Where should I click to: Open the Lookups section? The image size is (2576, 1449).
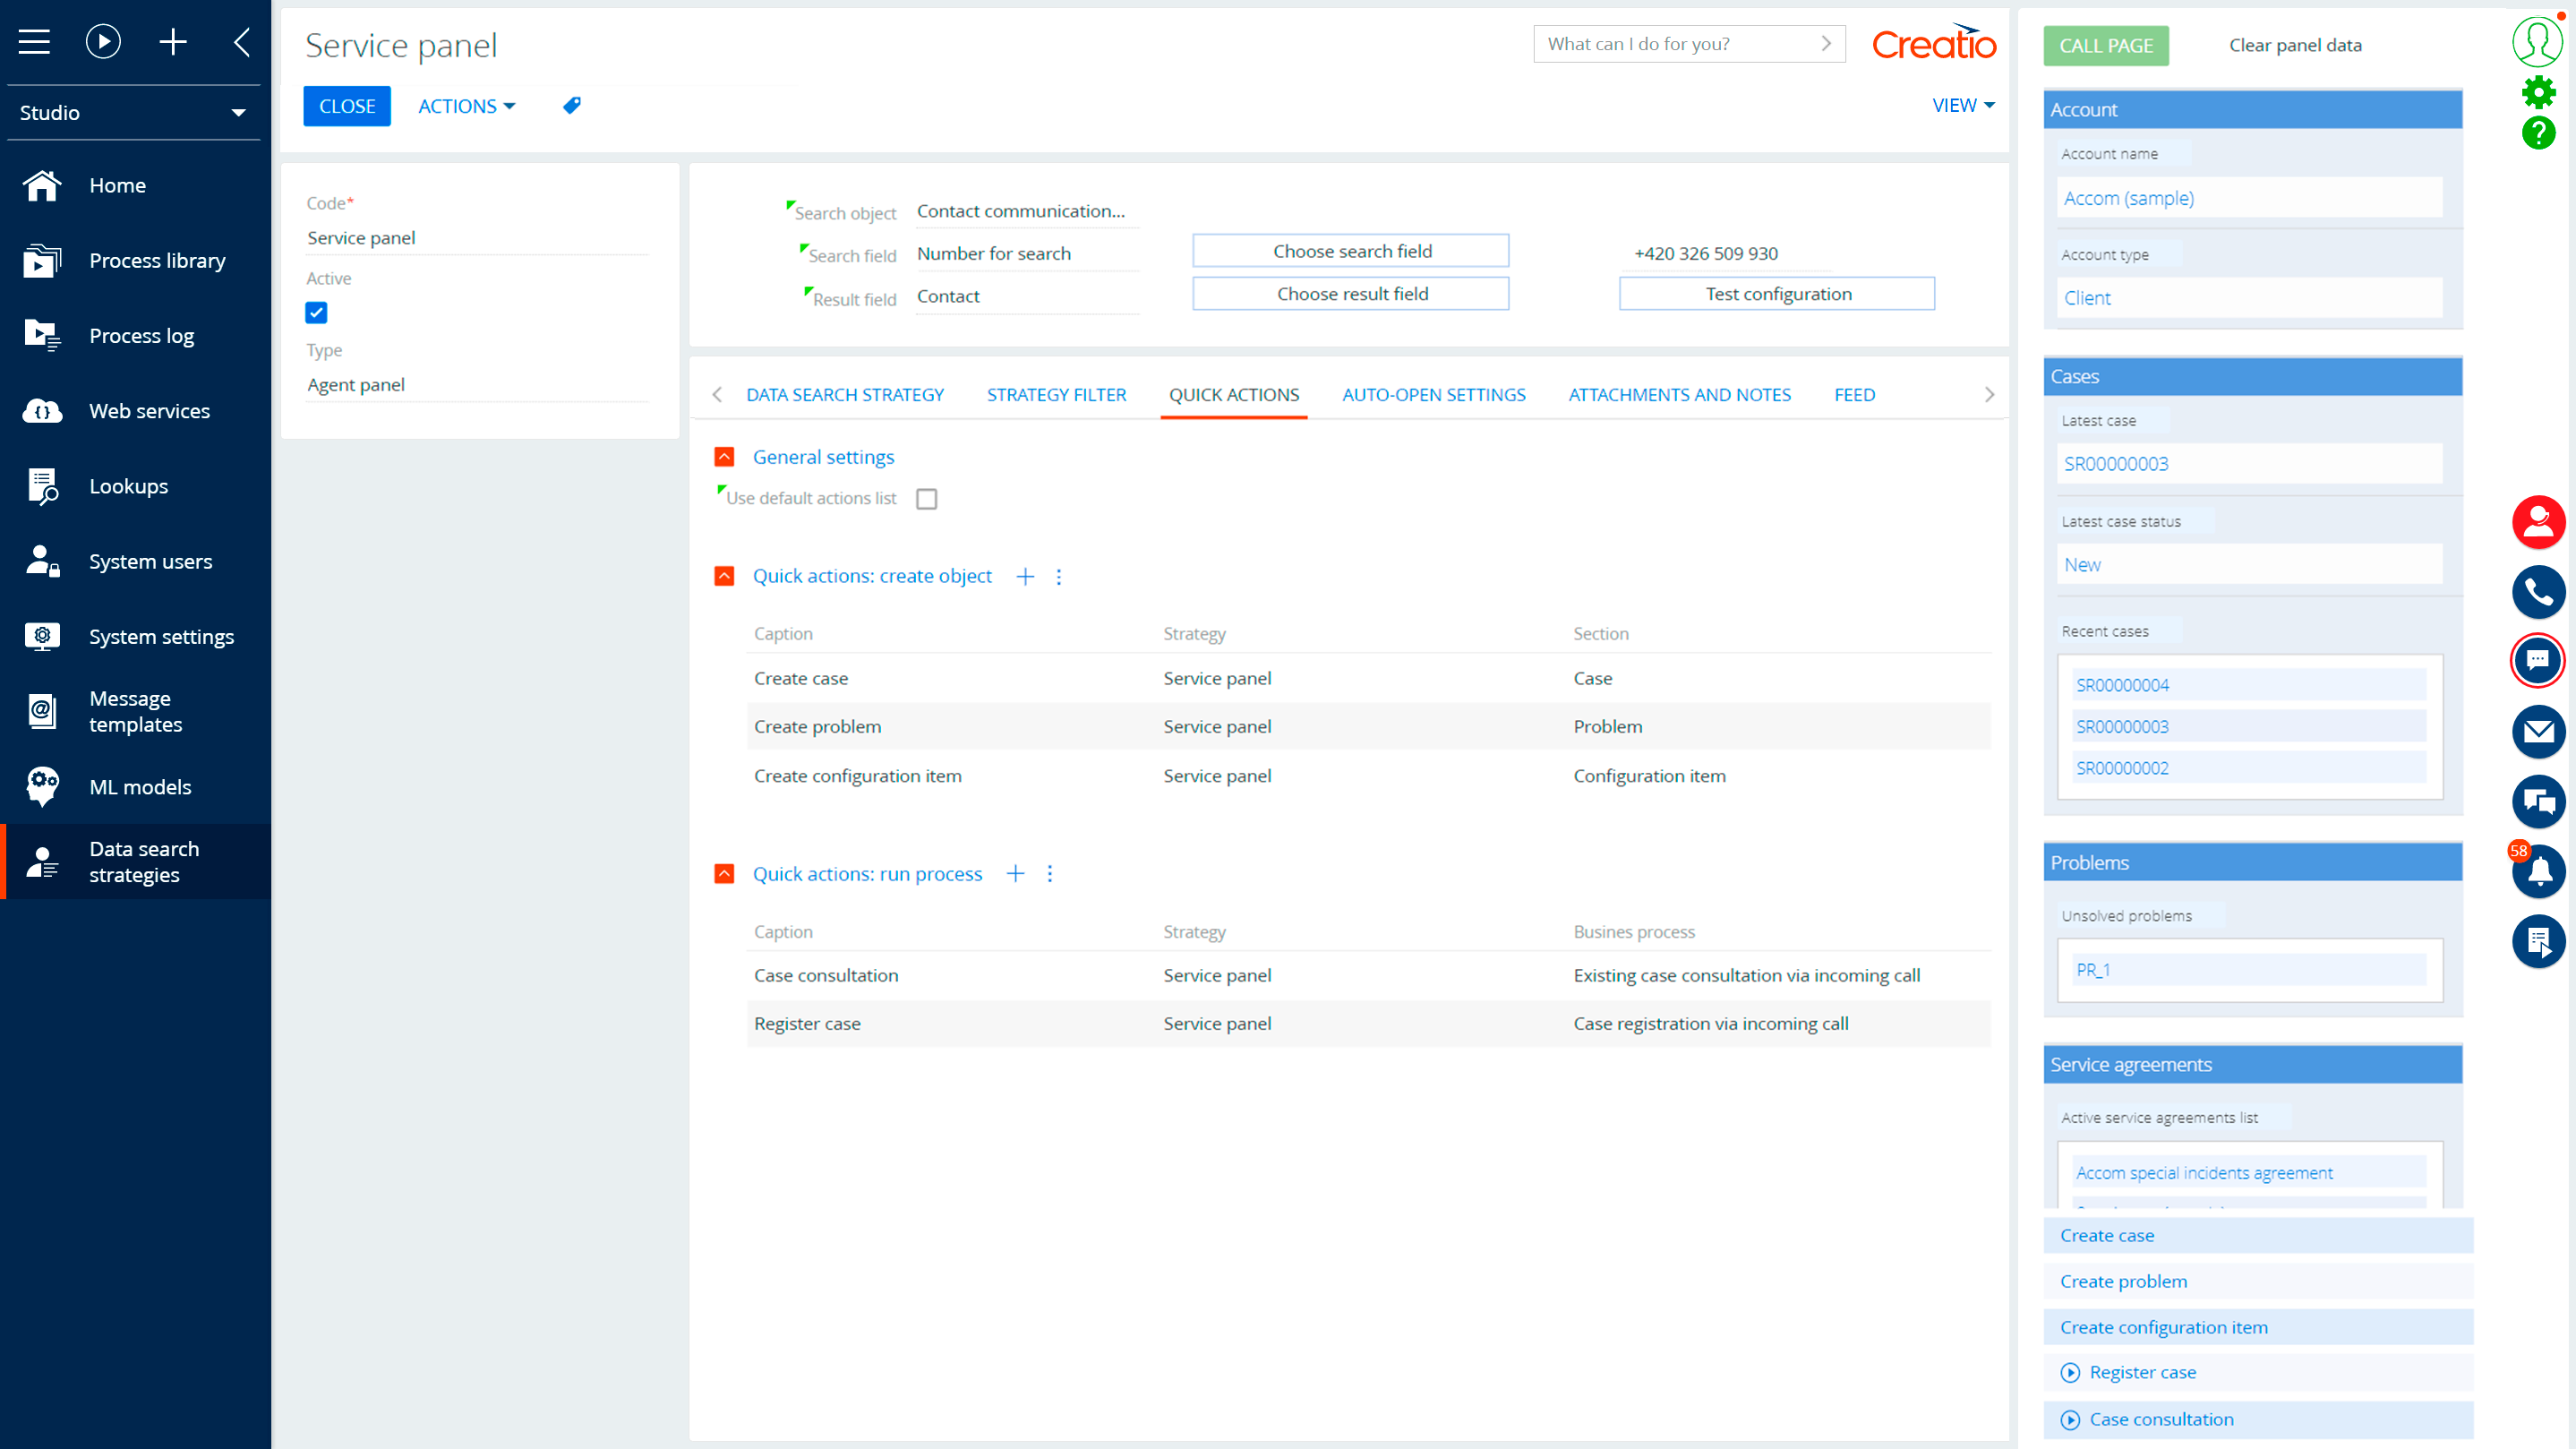[128, 486]
